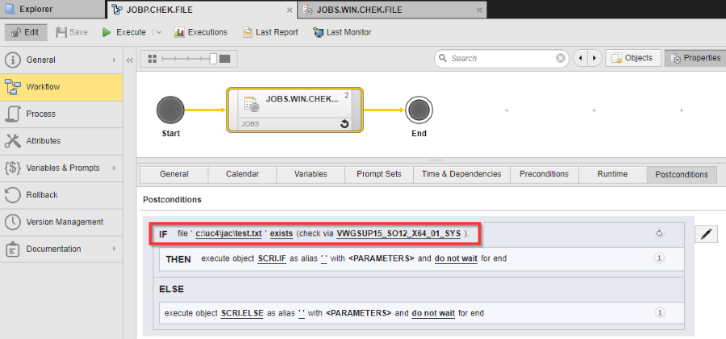Select the End node
This screenshot has height=339, width=726.
click(419, 110)
